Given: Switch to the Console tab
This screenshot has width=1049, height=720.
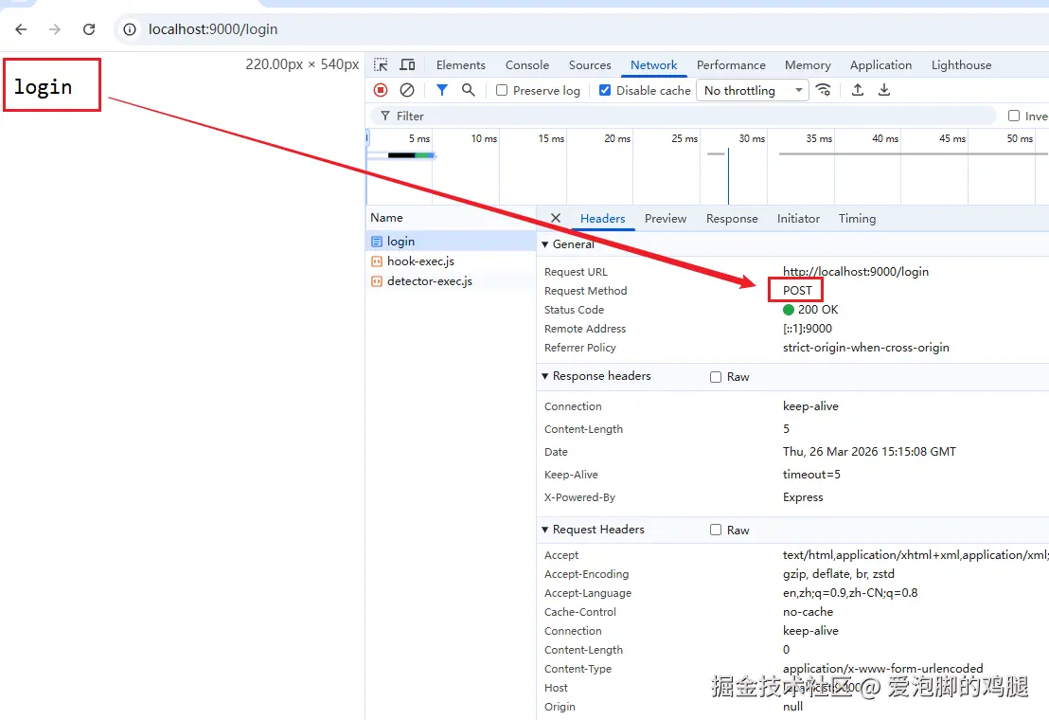Looking at the screenshot, I should (x=527, y=65).
